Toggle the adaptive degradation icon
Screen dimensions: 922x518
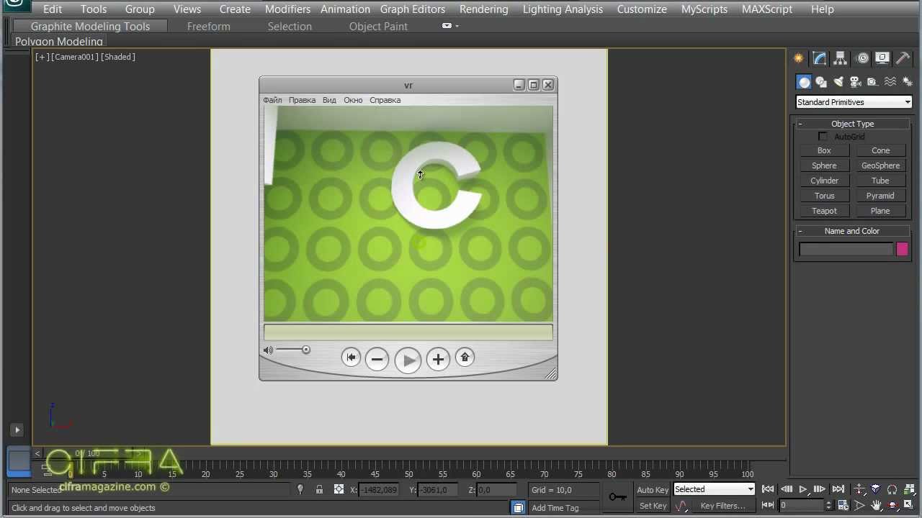[518, 508]
